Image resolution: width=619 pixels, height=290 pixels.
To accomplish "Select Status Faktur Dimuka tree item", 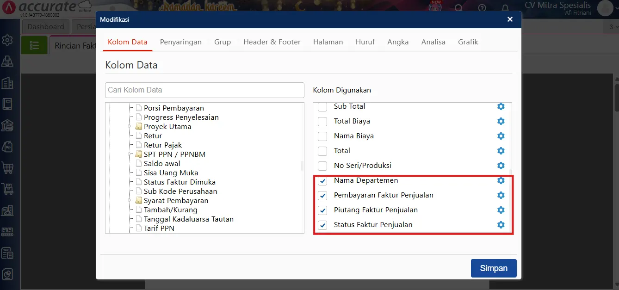I will pyautogui.click(x=180, y=182).
